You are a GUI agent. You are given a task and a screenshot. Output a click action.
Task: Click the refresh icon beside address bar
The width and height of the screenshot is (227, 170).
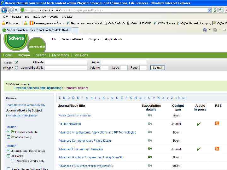point(221,10)
